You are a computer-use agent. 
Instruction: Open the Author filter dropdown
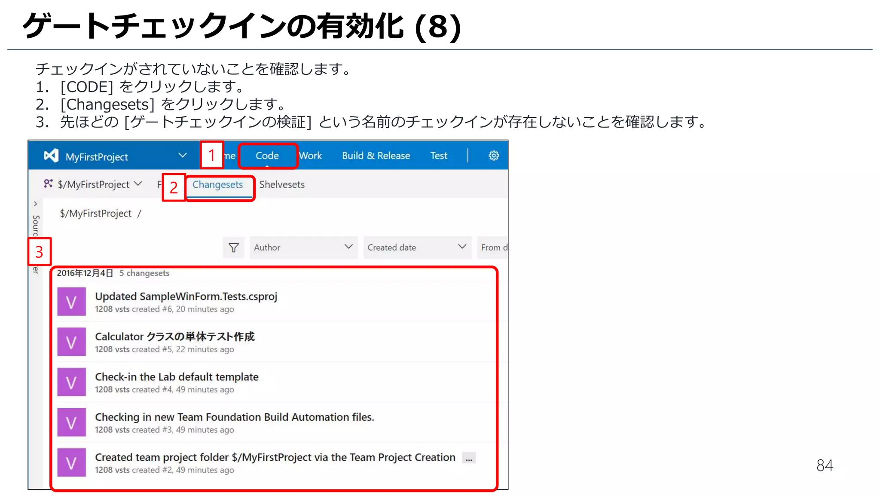(x=304, y=247)
